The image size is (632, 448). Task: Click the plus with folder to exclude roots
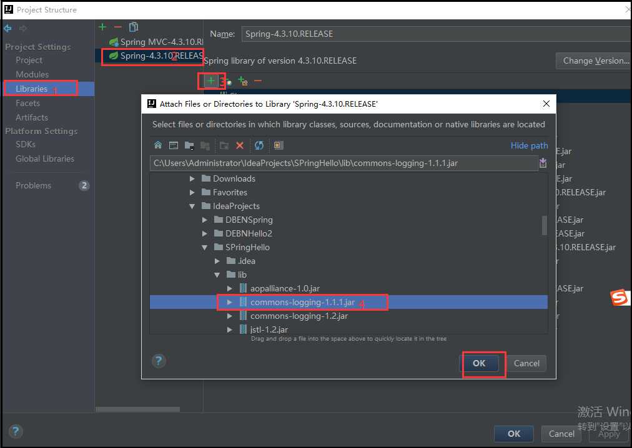coord(243,81)
